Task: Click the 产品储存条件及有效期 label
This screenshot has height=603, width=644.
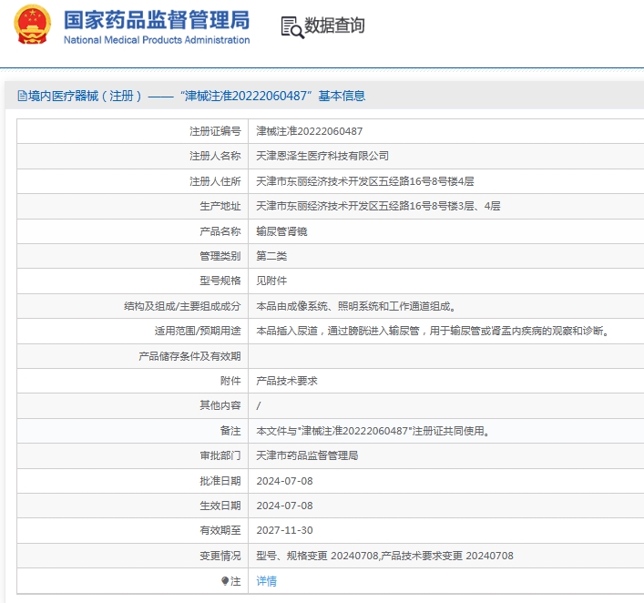Action: click(x=189, y=356)
